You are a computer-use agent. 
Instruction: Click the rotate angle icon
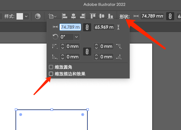55,37
